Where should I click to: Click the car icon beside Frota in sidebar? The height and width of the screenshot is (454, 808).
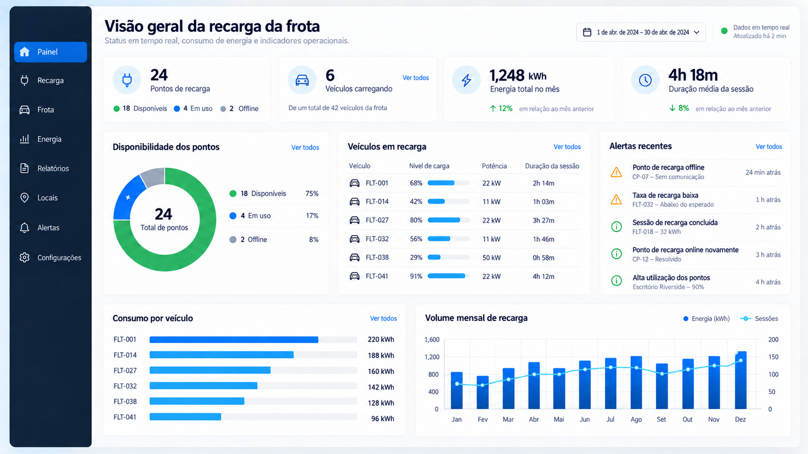point(25,110)
